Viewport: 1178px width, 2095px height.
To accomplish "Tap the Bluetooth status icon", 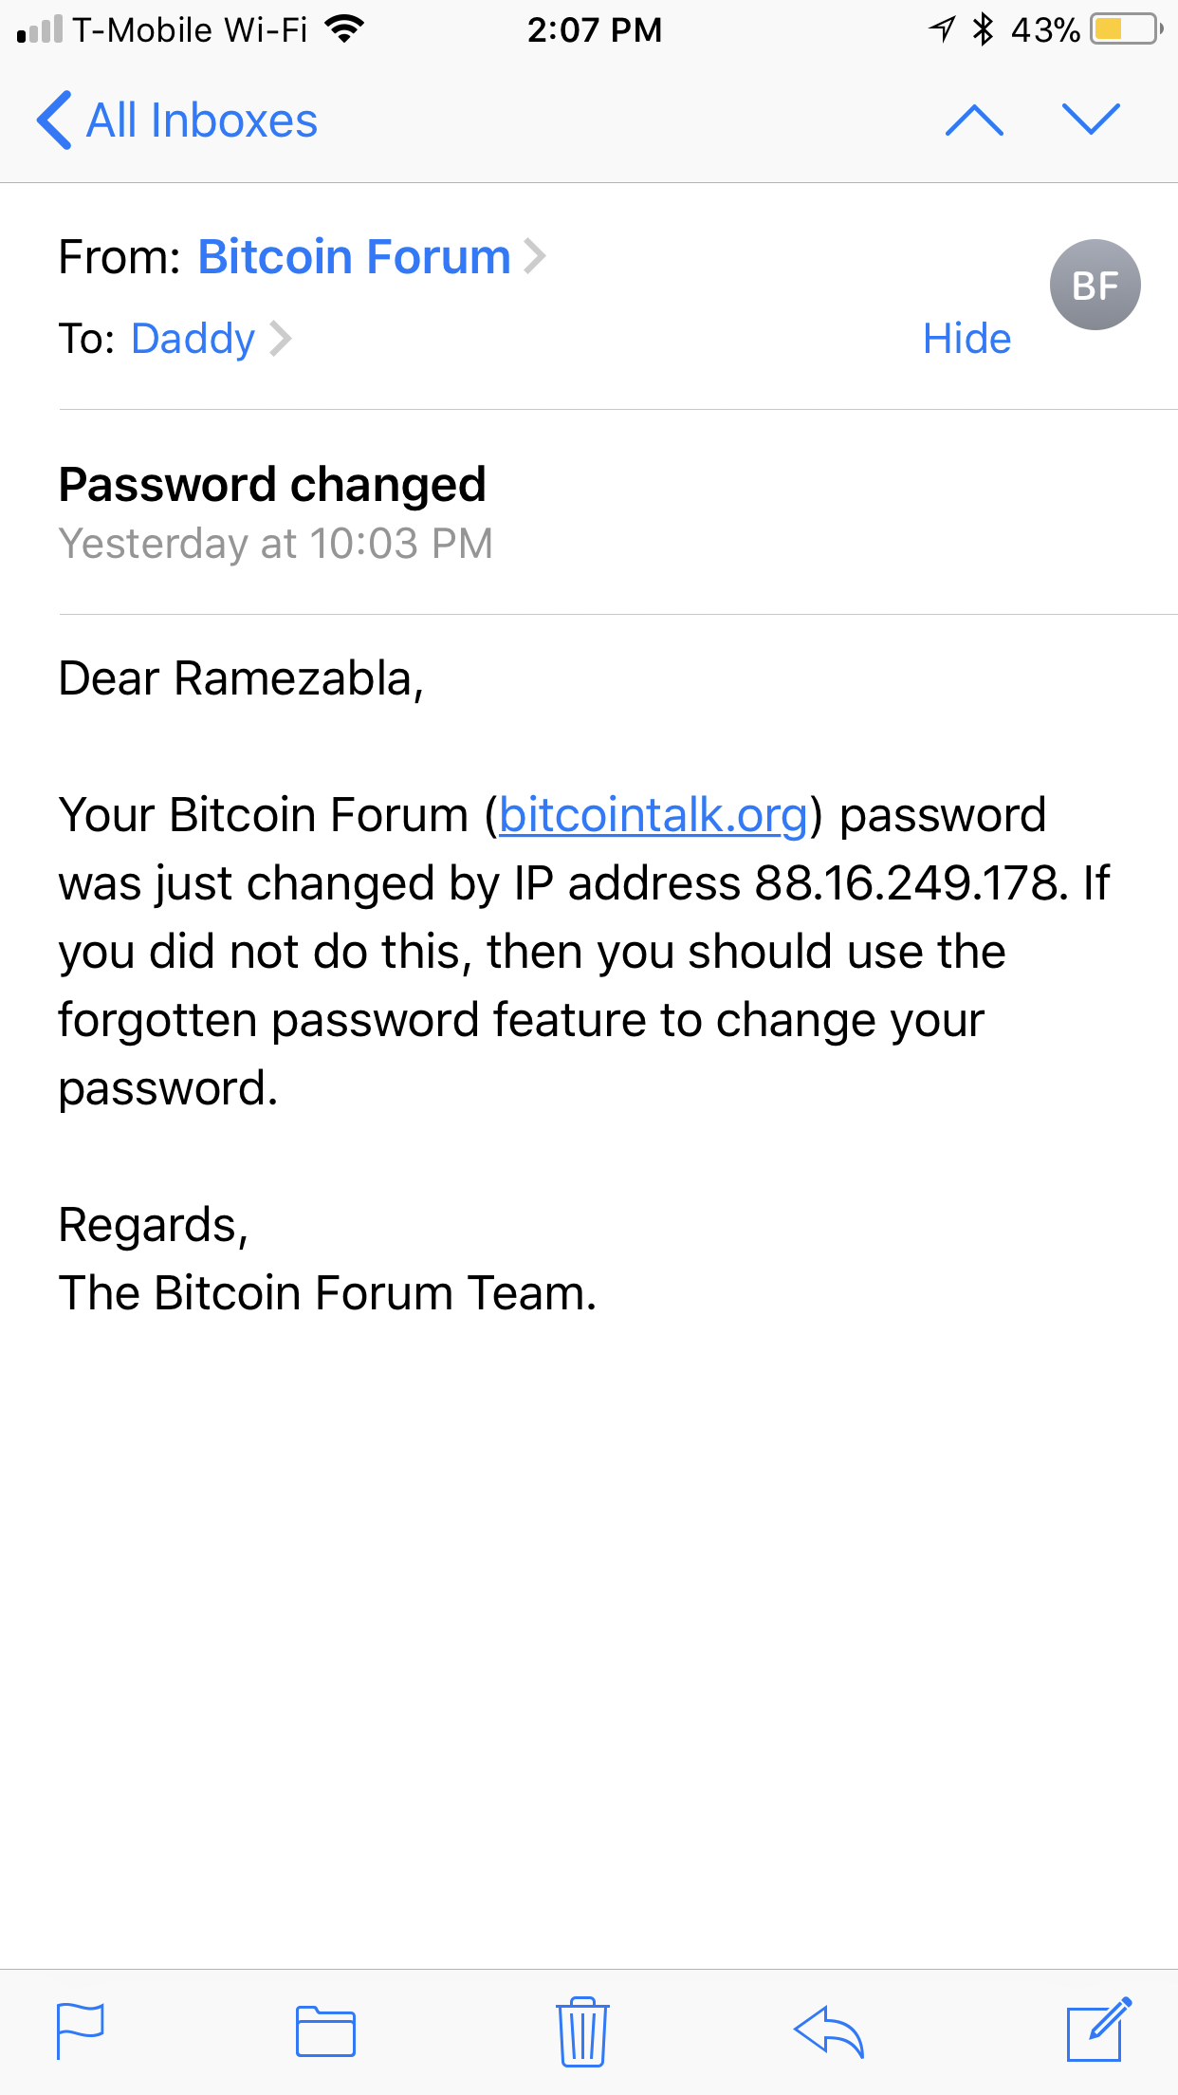I will 983,29.
